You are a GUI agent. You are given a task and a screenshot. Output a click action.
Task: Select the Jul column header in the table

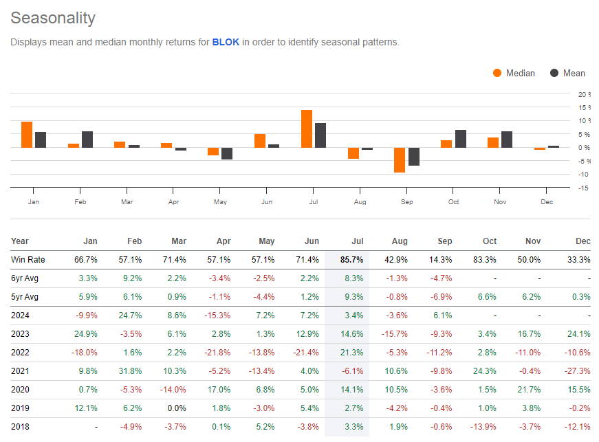358,241
